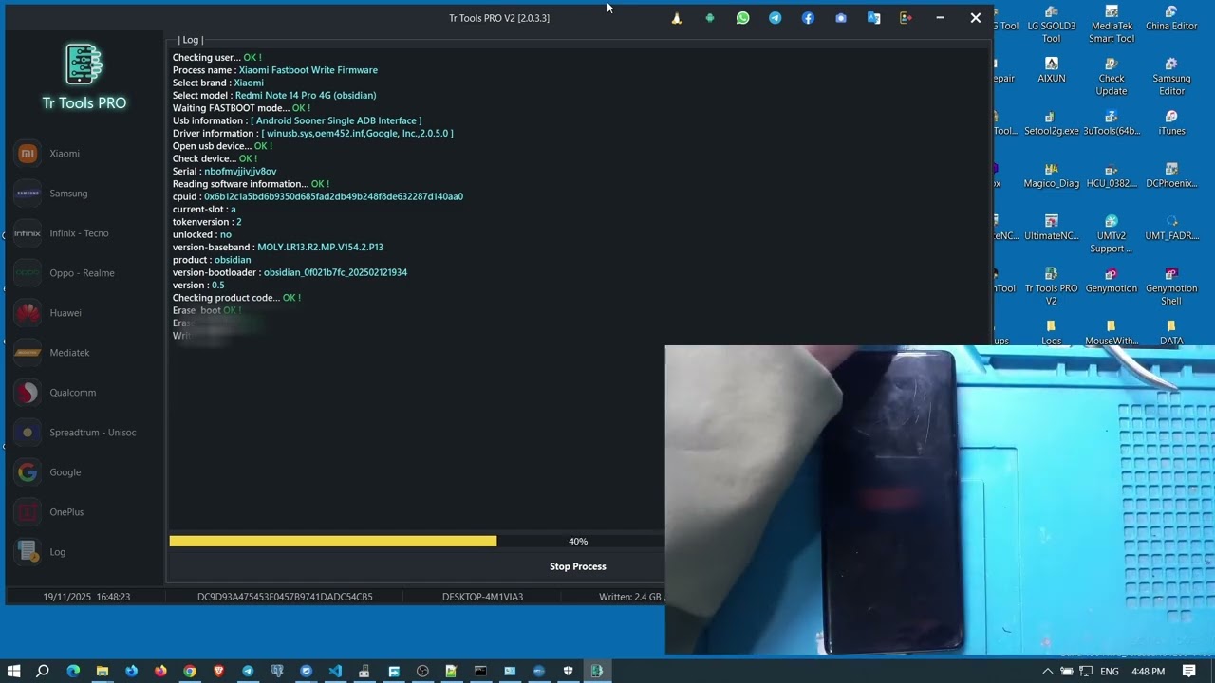This screenshot has height=683, width=1215.
Task: Click the user logout icon
Action: pyautogui.click(x=906, y=18)
